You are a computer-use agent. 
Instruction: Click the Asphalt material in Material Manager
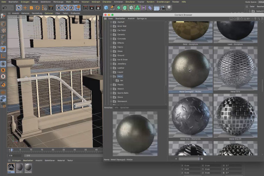(28, 168)
